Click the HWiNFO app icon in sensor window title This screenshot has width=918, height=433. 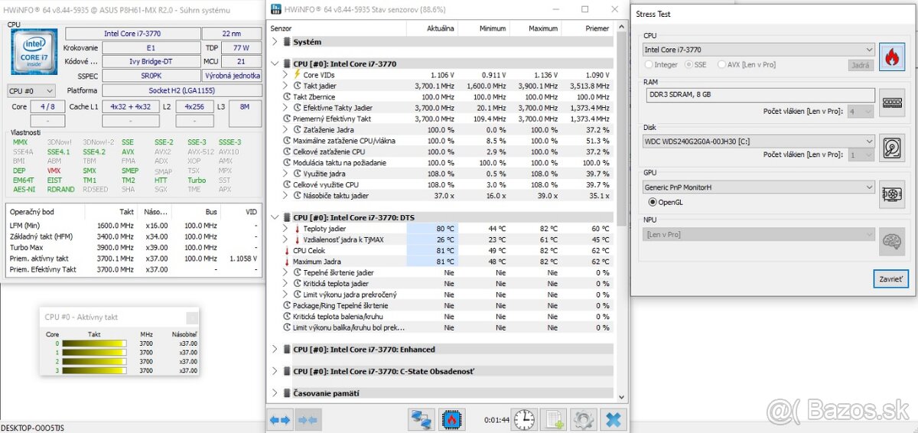point(275,9)
